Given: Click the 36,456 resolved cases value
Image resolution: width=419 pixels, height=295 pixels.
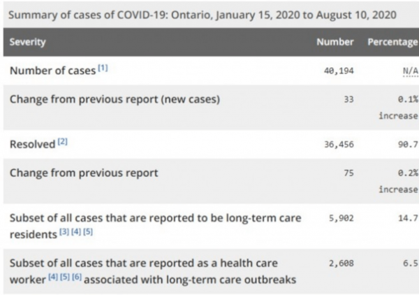Looking at the screenshot, I should [340, 143].
